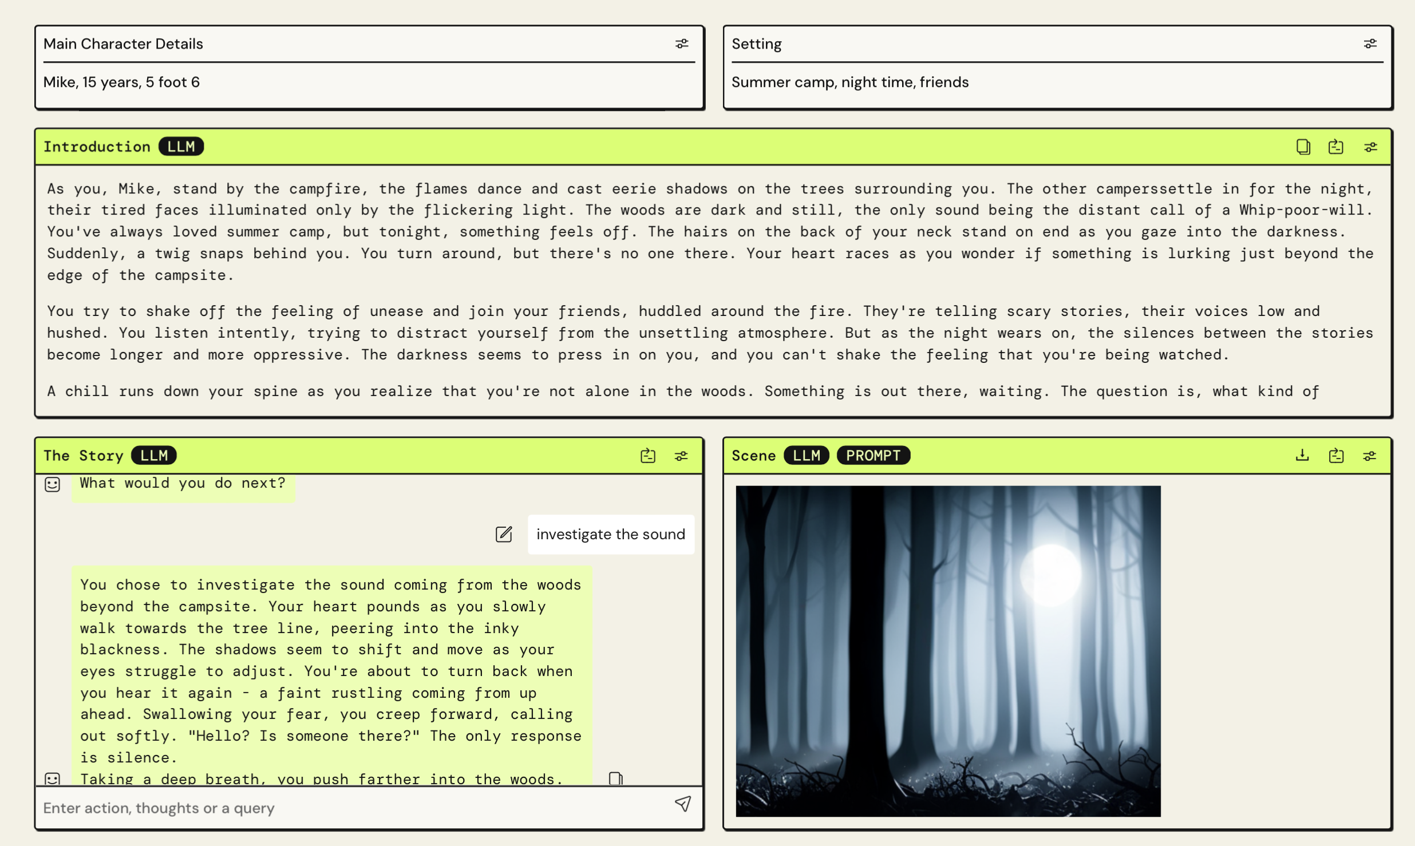Open Main Character Details settings sliders icon
The image size is (1415, 846).
[x=681, y=44]
